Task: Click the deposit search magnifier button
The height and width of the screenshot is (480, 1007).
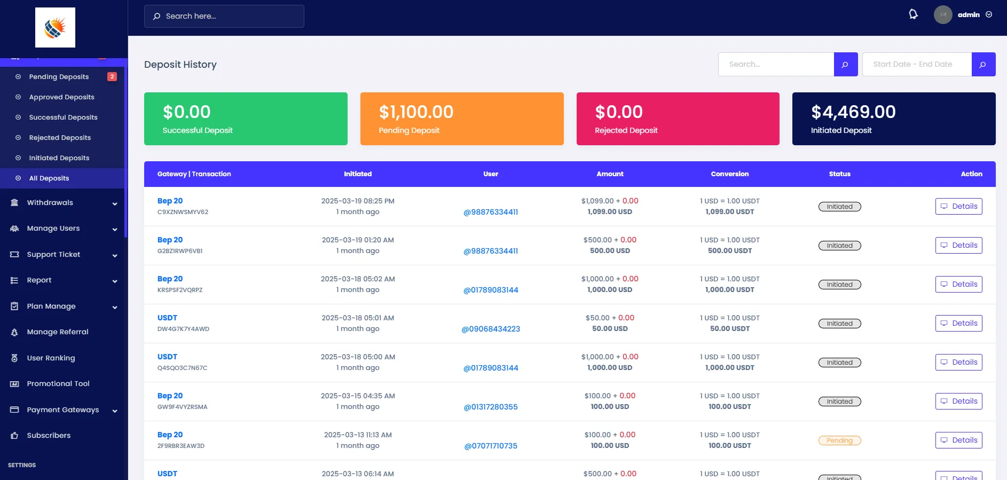Action: click(x=845, y=65)
